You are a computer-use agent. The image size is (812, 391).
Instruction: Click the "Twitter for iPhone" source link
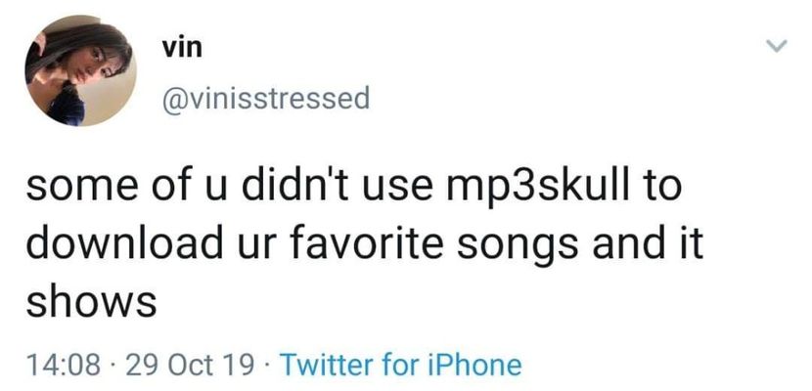tap(401, 366)
